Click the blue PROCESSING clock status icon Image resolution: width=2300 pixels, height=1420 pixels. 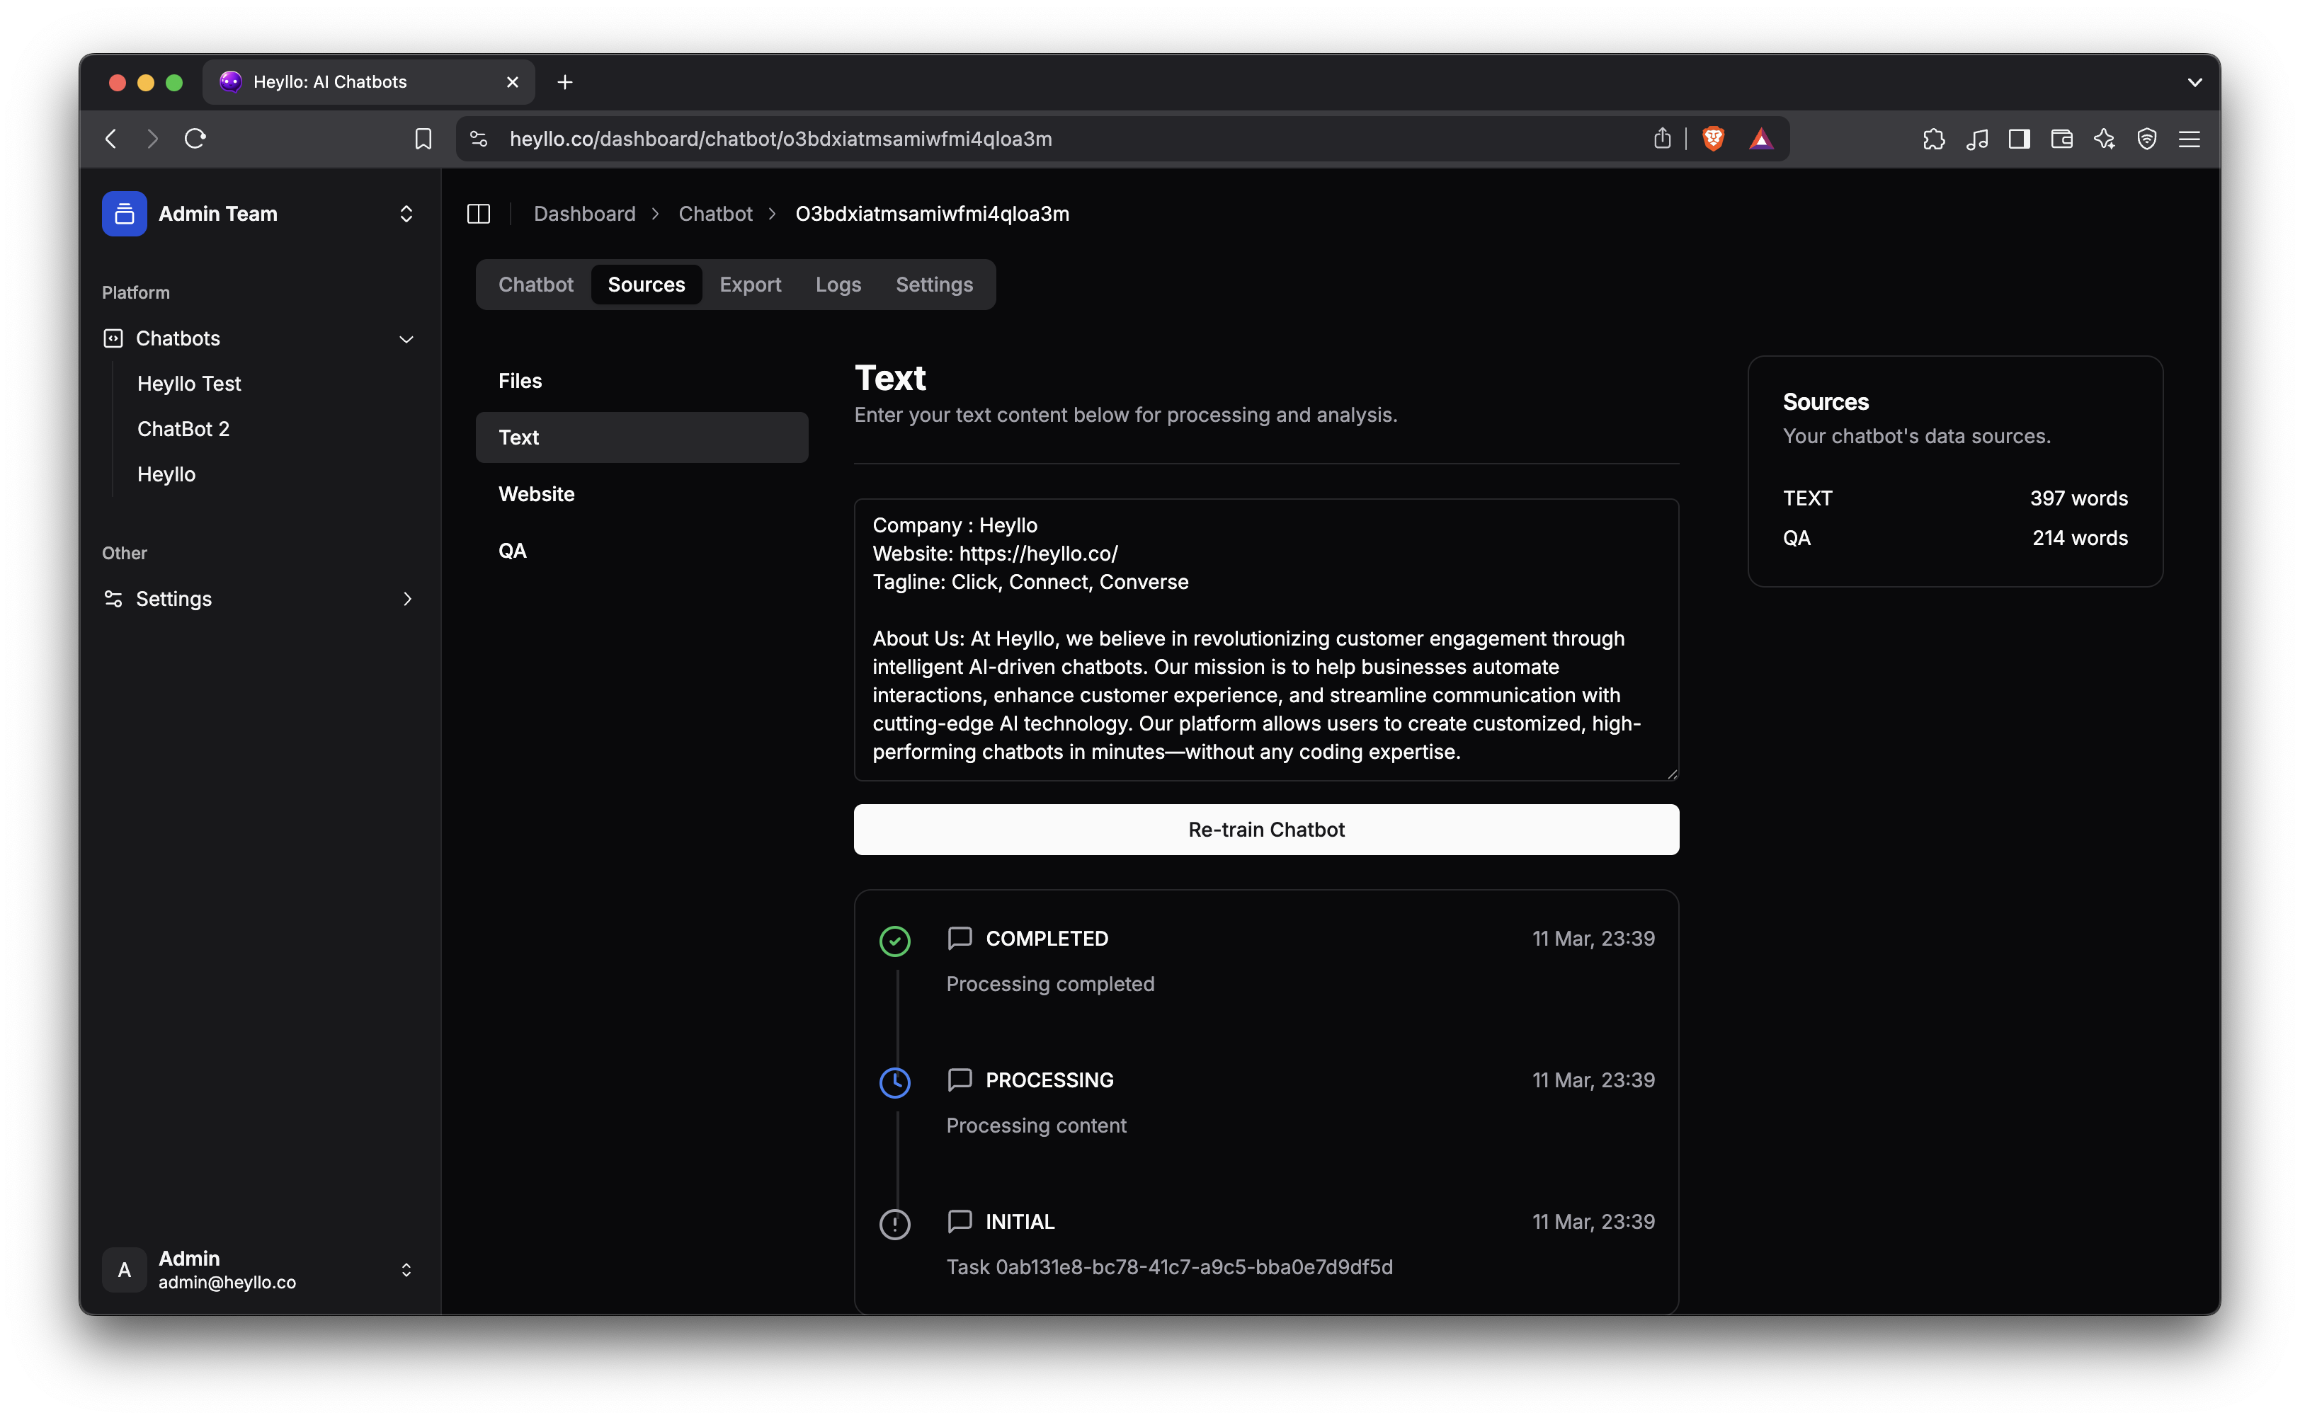pyautogui.click(x=894, y=1082)
